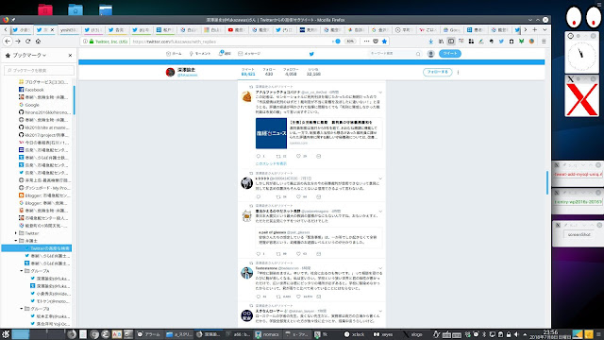Viewport: 604px width, 340px height.
Task: Select the いいね count profile tab
Action: 313,72
